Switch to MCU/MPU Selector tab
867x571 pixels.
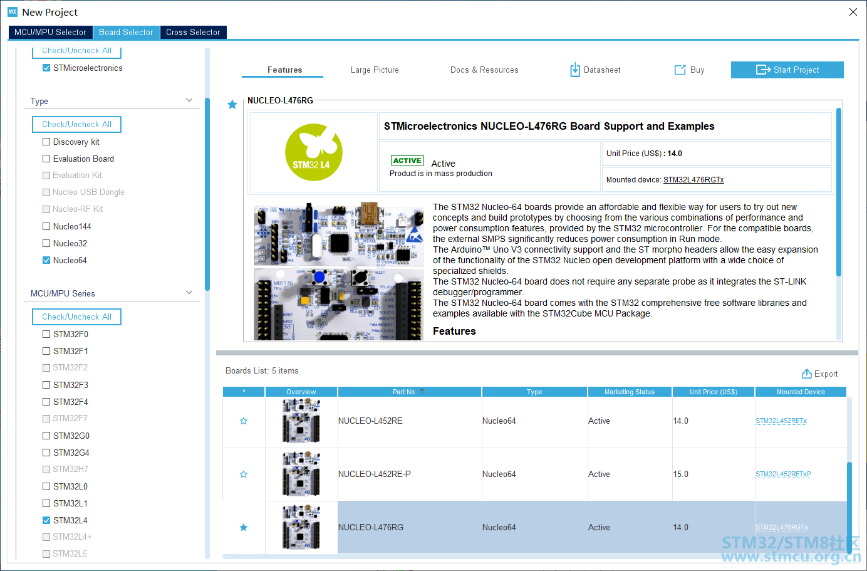click(50, 32)
